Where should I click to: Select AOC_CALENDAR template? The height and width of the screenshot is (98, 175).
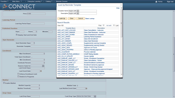(x=63, y=52)
